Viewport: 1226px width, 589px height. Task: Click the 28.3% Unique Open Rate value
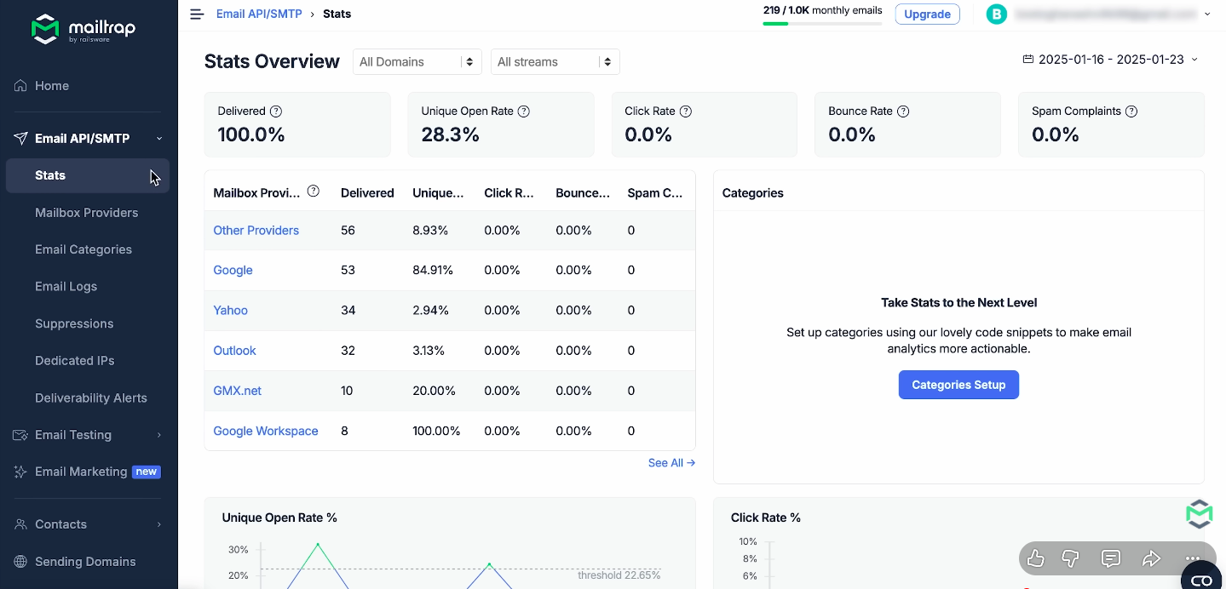[x=450, y=134]
